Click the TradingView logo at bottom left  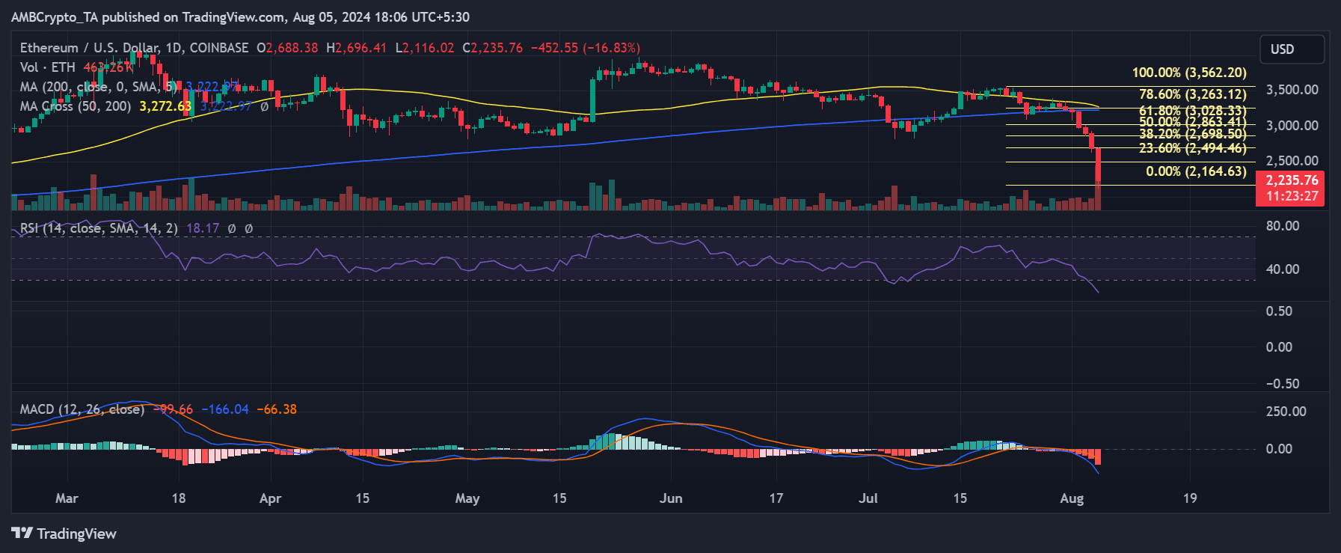click(64, 534)
